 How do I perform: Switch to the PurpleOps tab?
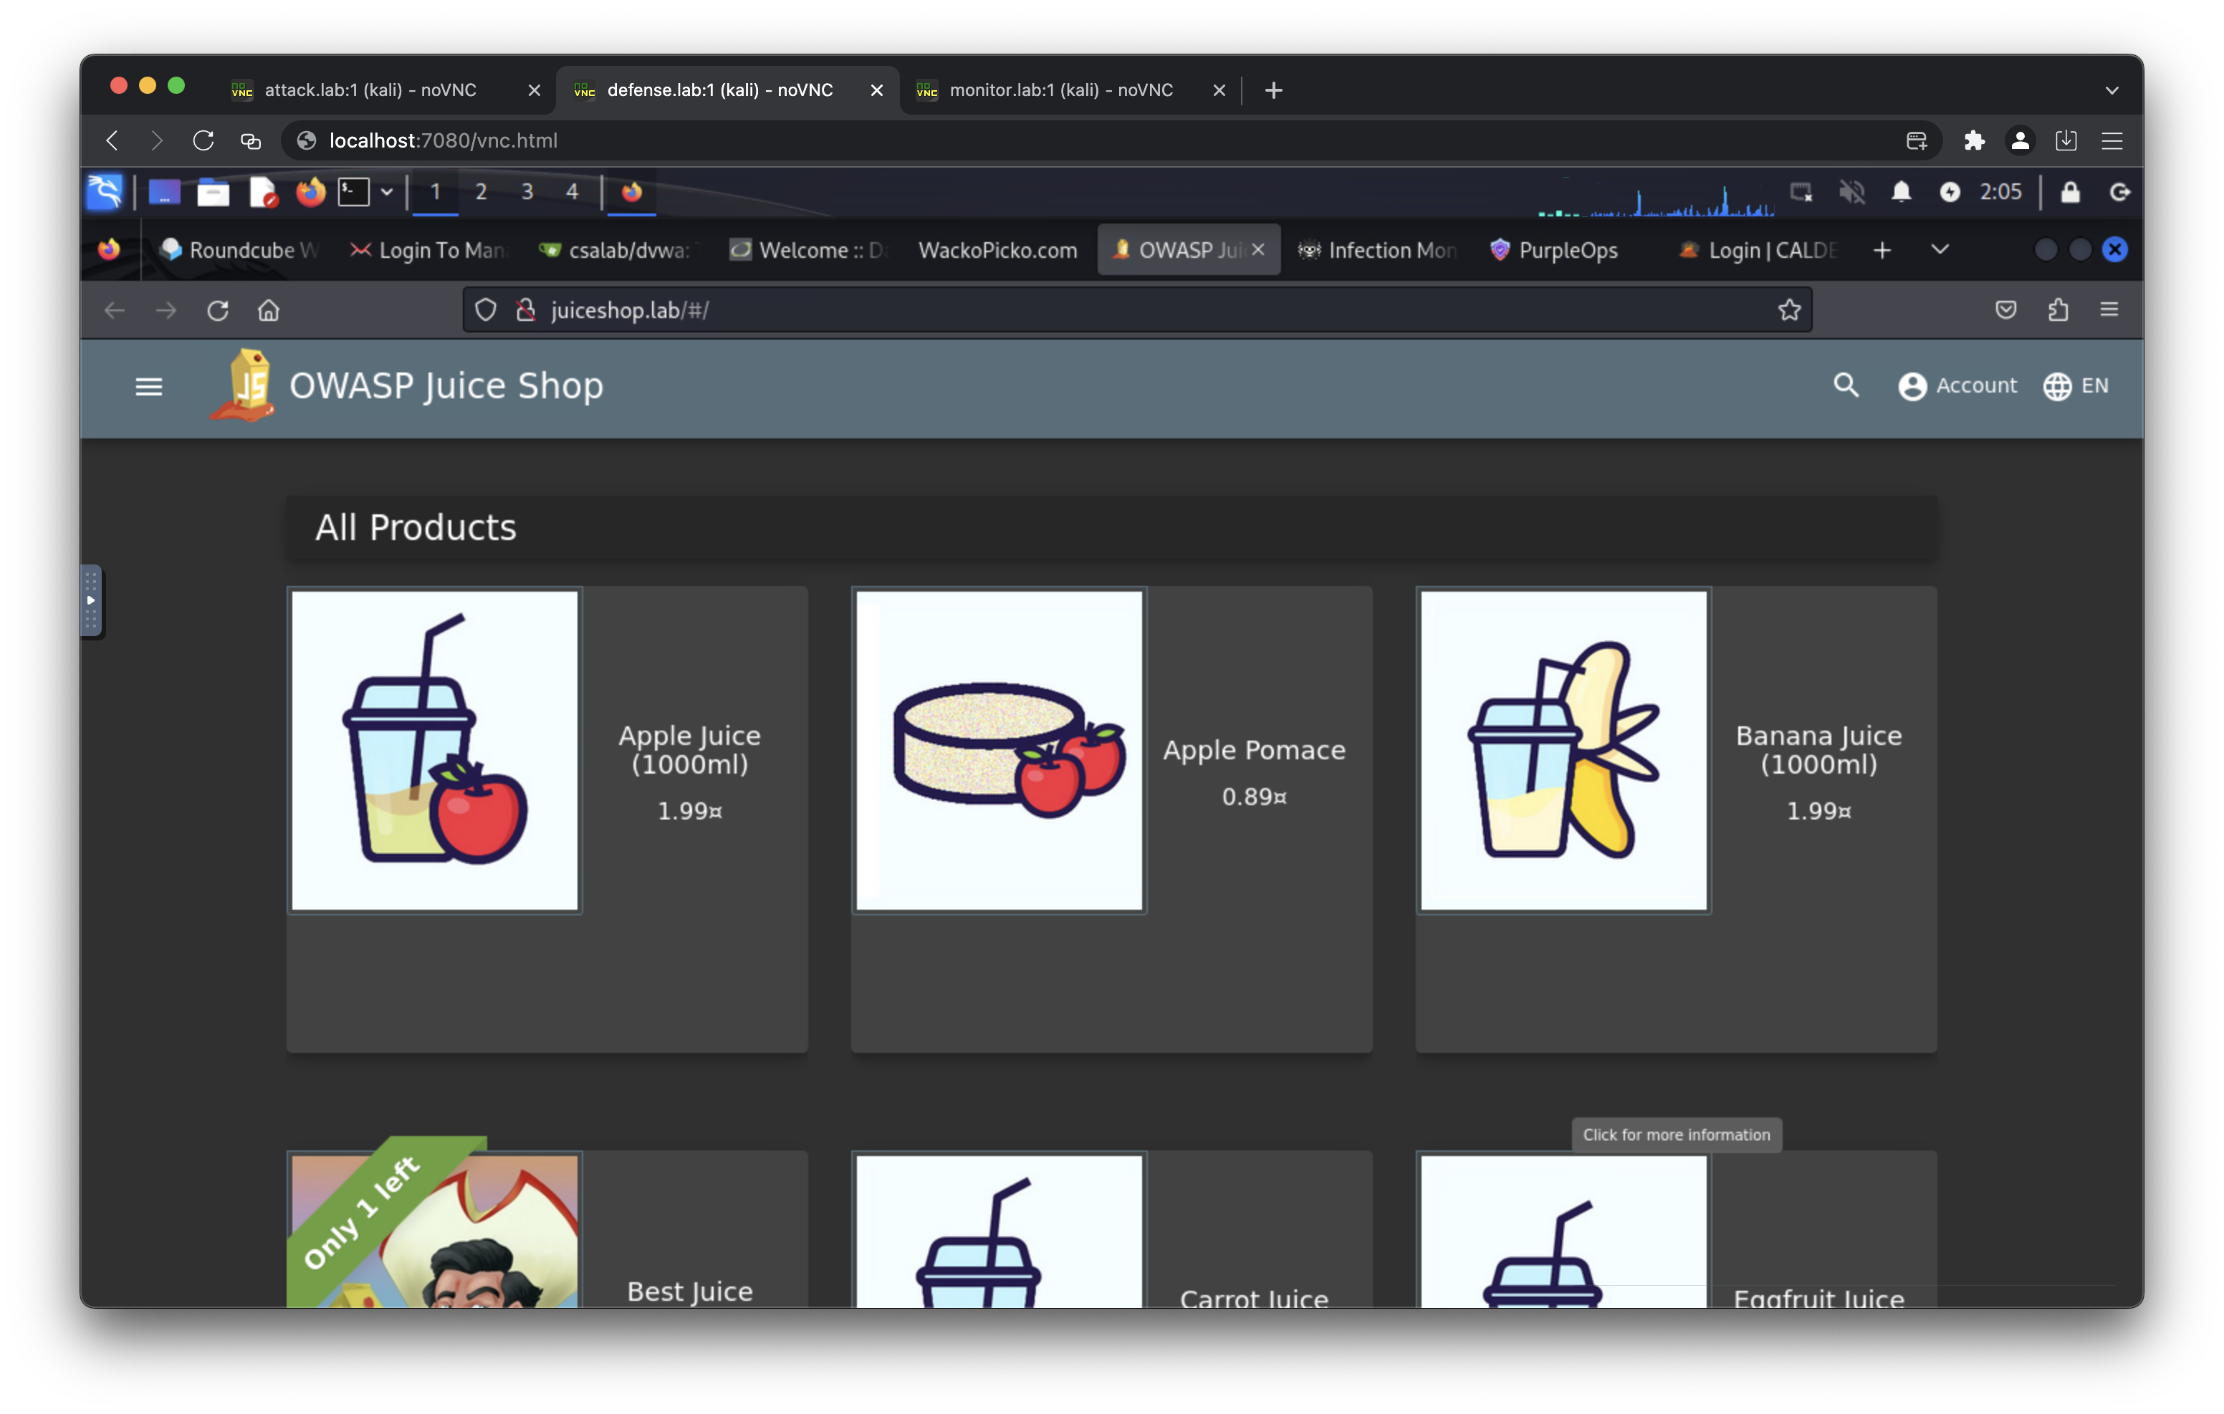1569,250
